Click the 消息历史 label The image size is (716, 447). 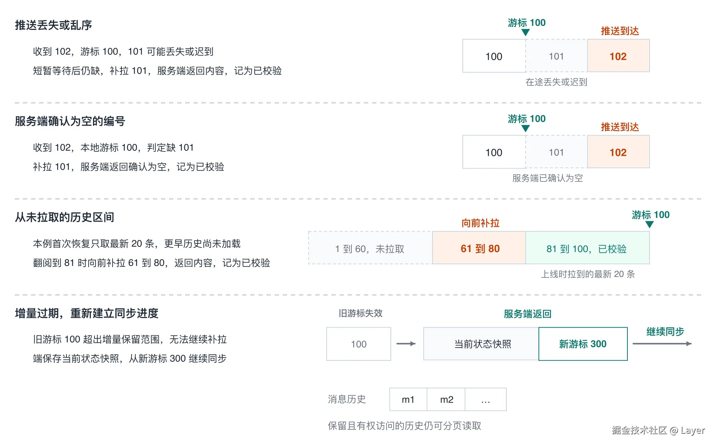pos(347,399)
